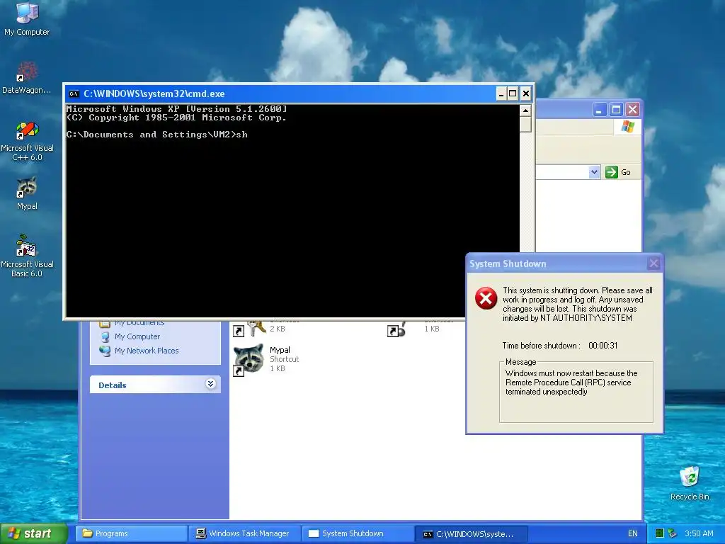Switch to System Shutdown taskbar button
Viewport: 725px width, 544px height.
tap(358, 533)
